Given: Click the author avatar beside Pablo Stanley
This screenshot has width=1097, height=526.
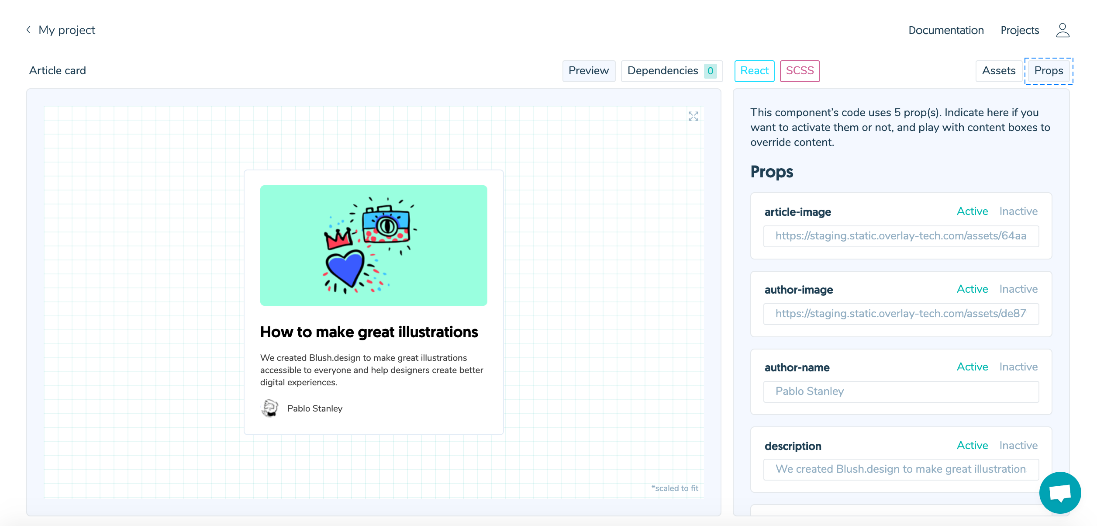Looking at the screenshot, I should click(269, 408).
